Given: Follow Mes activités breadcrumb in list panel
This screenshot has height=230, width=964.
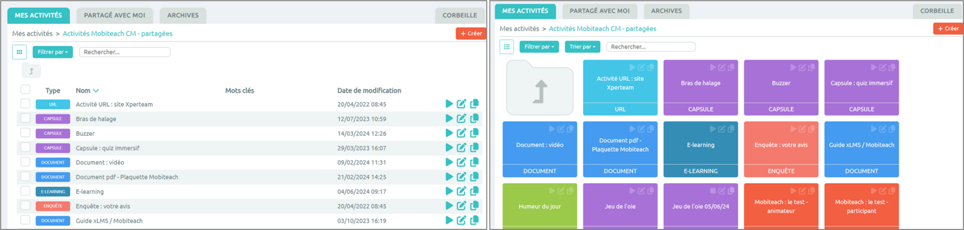Looking at the screenshot, I should (x=33, y=34).
